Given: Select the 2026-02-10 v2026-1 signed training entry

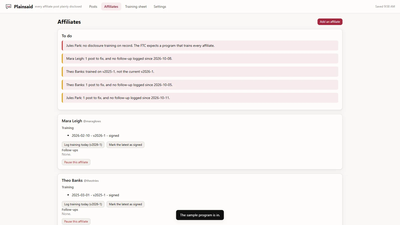Looking at the screenshot, I should tap(95, 135).
